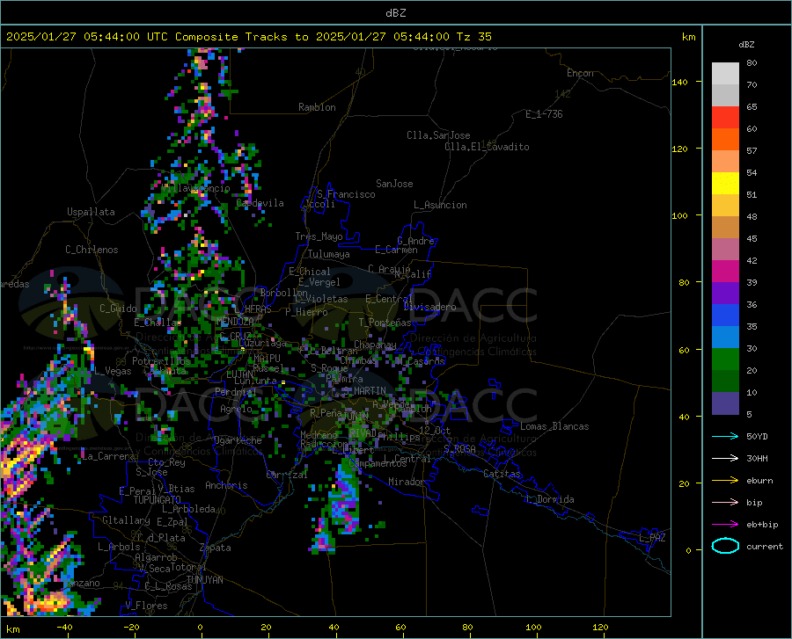Pick the purple 36-39 dBZ swatch
Image resolution: width=792 pixels, height=639 pixels.
point(725,294)
